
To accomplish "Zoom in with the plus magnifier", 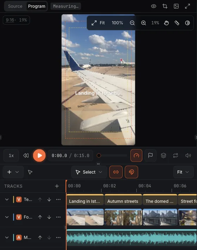I will tap(143, 23).
